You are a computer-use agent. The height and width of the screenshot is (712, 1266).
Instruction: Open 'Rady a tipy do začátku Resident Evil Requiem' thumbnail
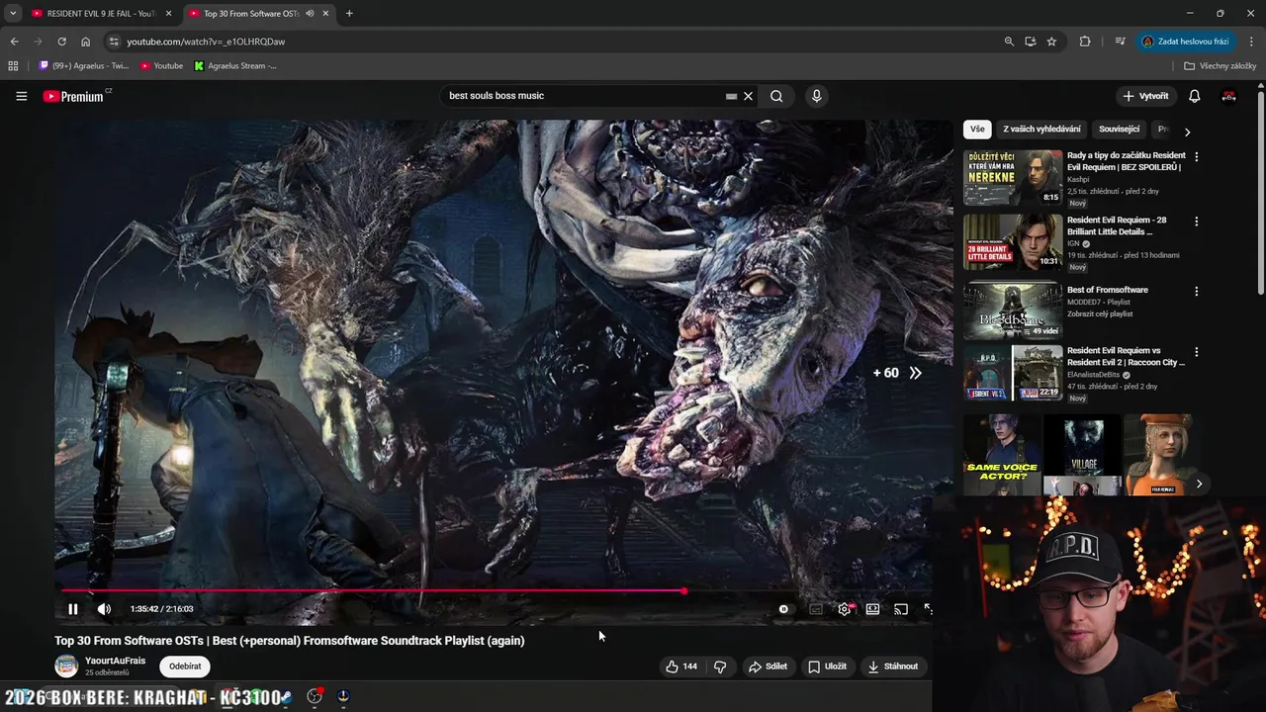pos(1013,177)
